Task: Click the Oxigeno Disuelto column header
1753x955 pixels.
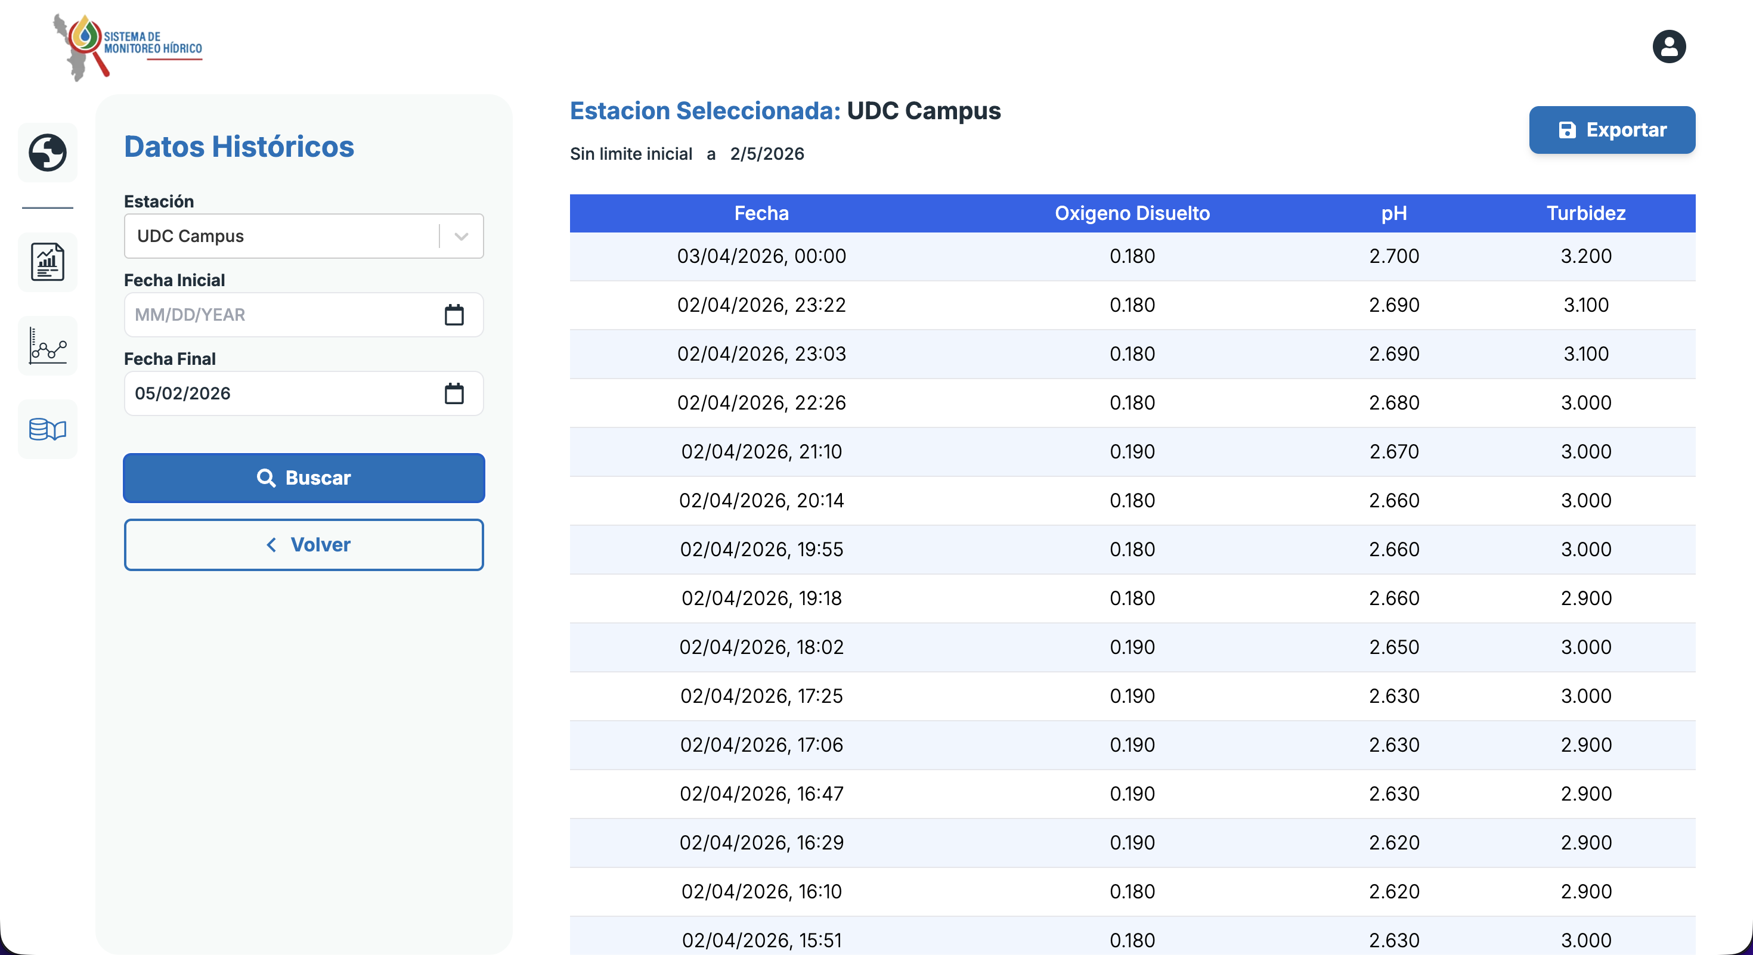Action: [1132, 213]
